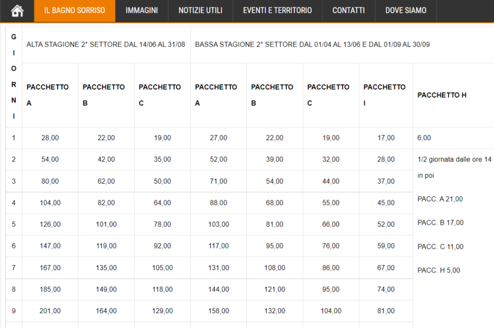Select the Pacchetto H column header
494x328 pixels.
(443, 95)
